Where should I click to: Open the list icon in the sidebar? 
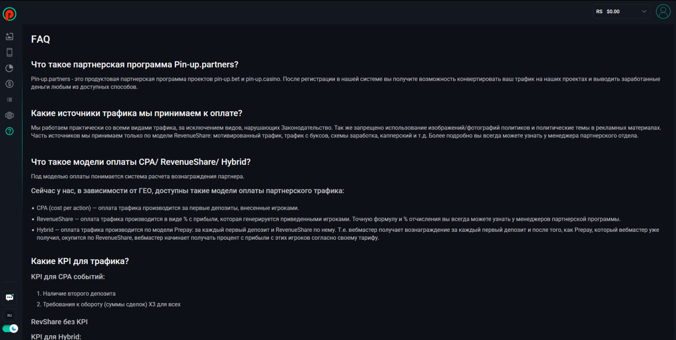click(10, 99)
